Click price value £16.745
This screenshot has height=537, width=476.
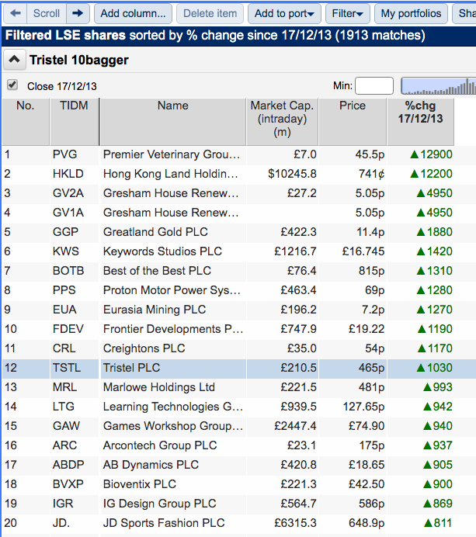tap(363, 251)
